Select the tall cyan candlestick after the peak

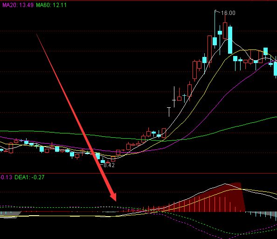pos(230,40)
